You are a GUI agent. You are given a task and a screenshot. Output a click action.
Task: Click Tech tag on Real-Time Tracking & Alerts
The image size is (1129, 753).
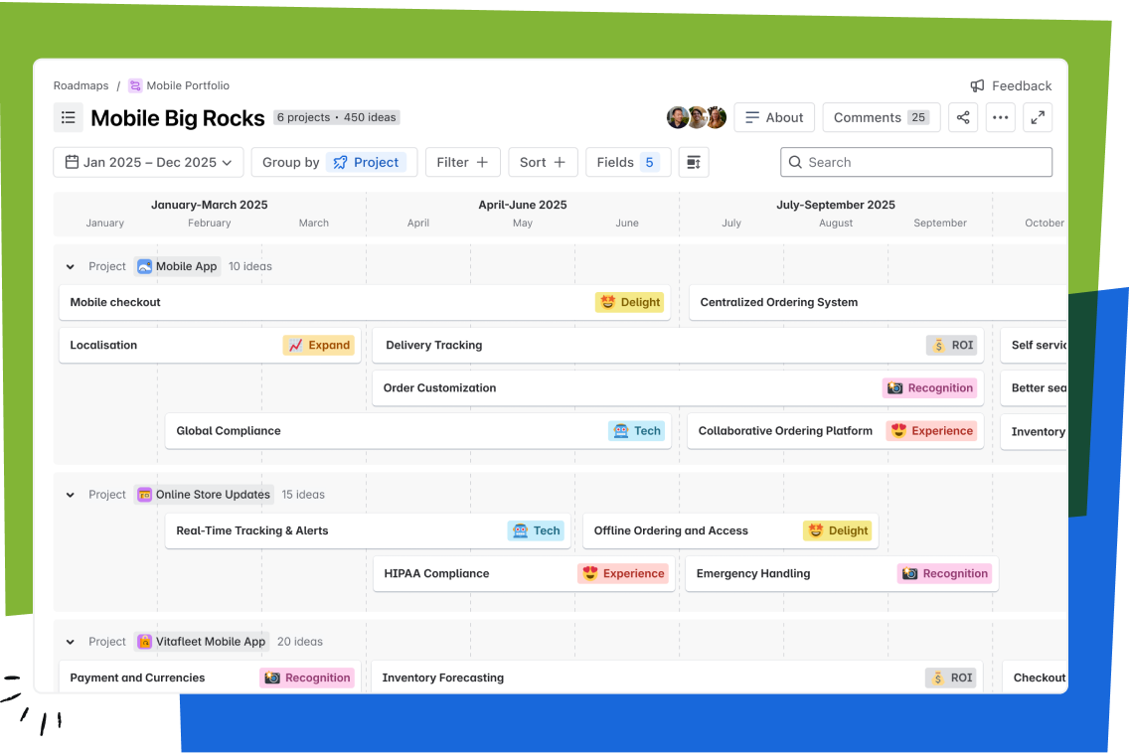[537, 530]
